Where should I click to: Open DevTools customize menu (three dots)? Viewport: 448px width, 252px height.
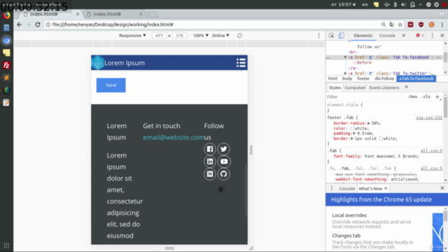433,36
